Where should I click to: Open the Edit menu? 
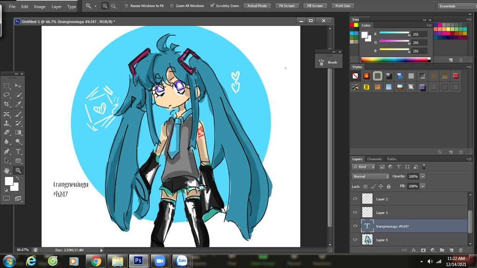[x=25, y=7]
